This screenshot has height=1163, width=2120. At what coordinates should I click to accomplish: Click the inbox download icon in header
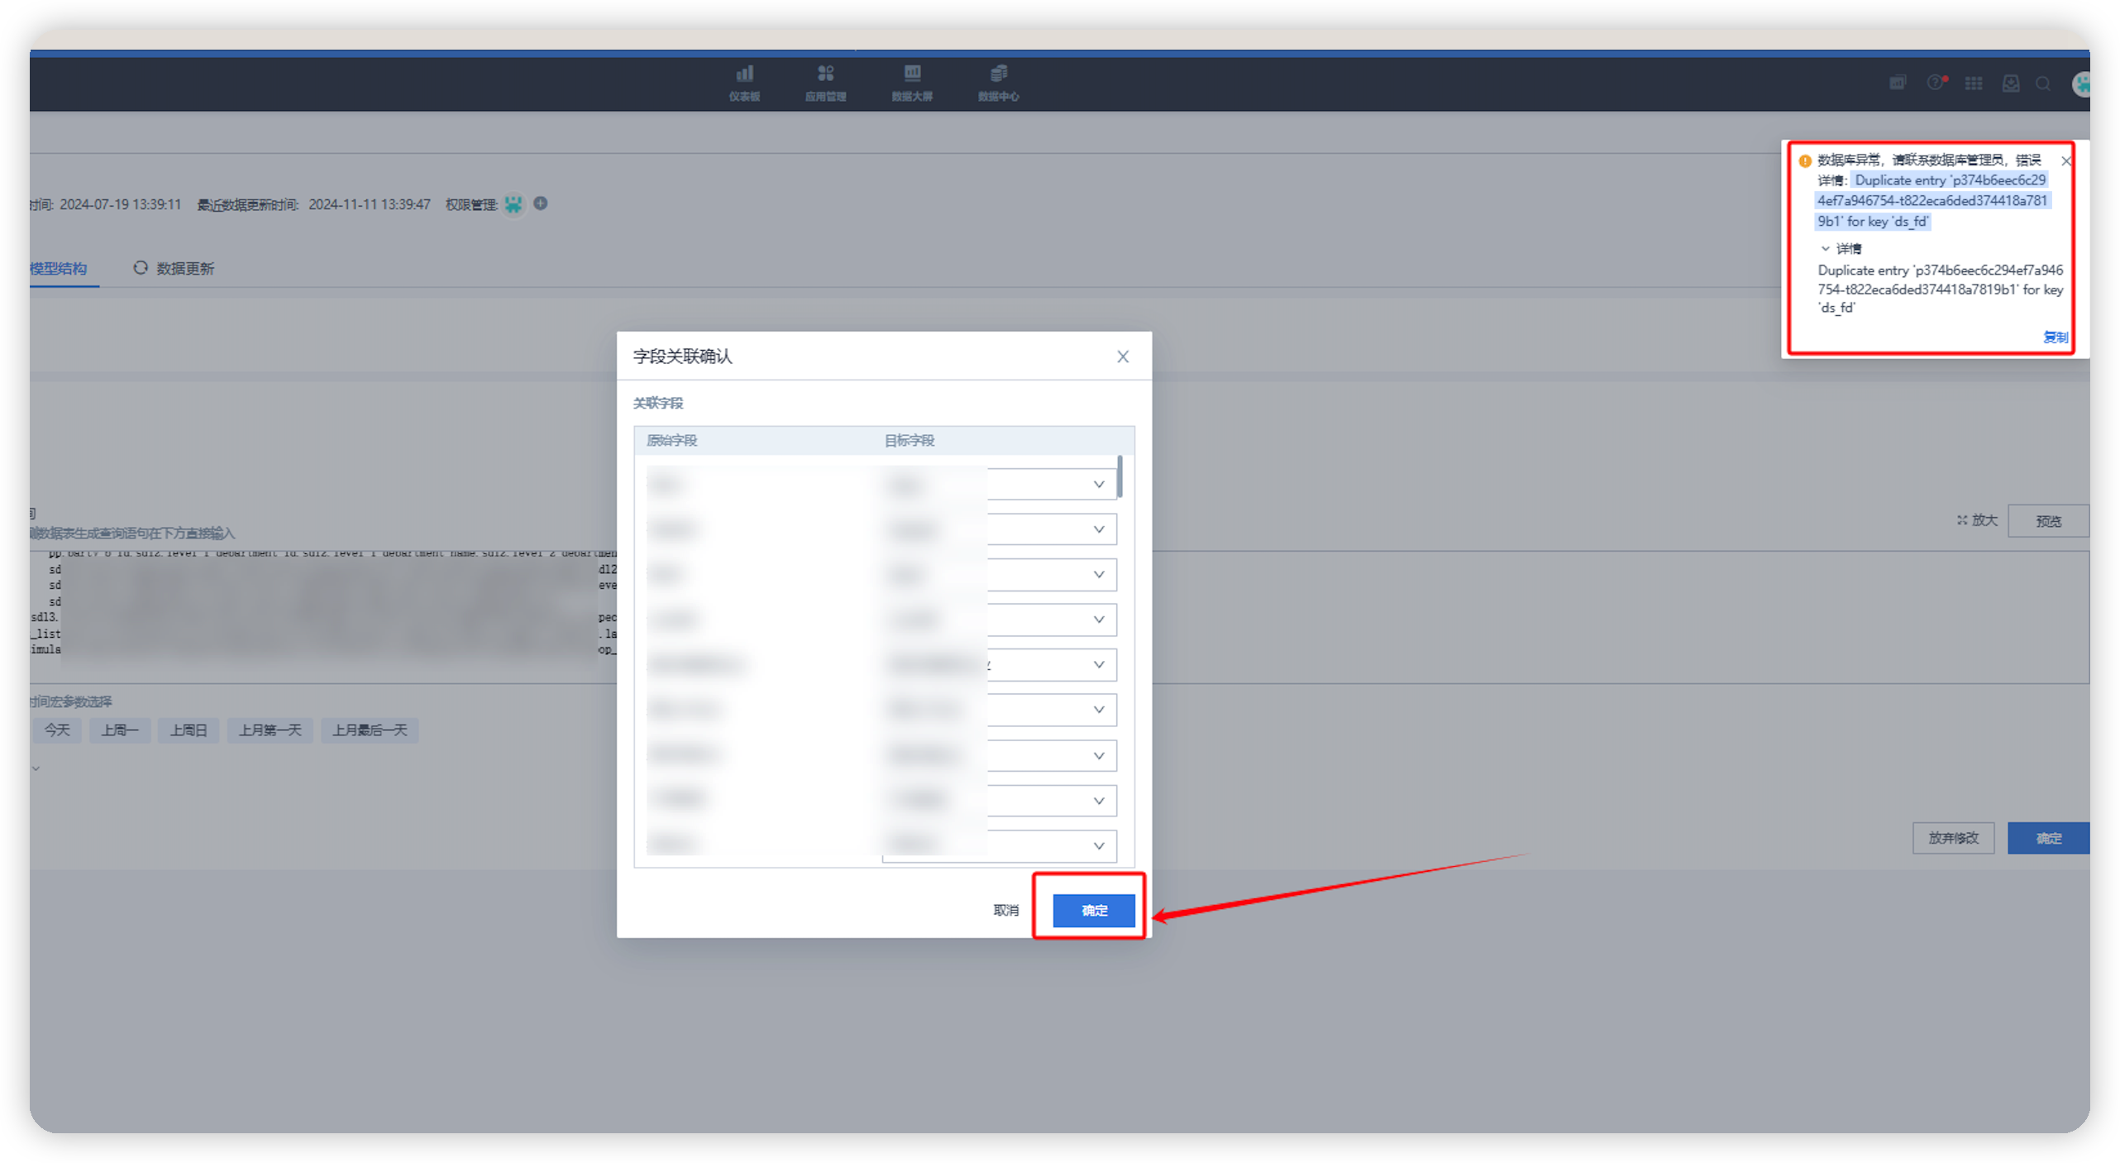click(2010, 84)
